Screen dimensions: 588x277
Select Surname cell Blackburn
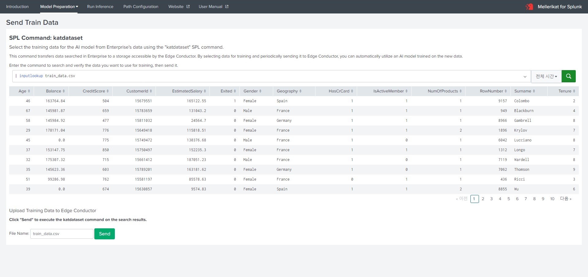[x=524, y=111]
